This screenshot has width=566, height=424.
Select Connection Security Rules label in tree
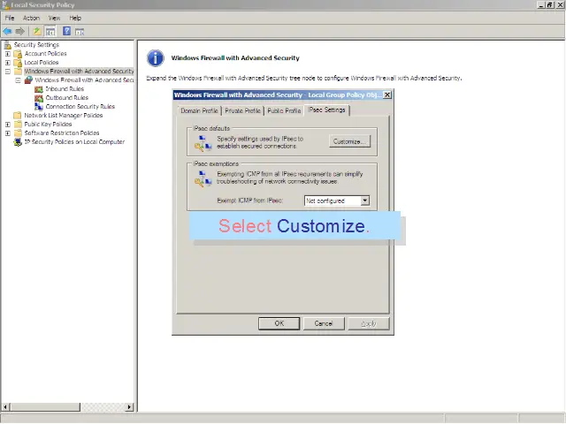pos(80,107)
